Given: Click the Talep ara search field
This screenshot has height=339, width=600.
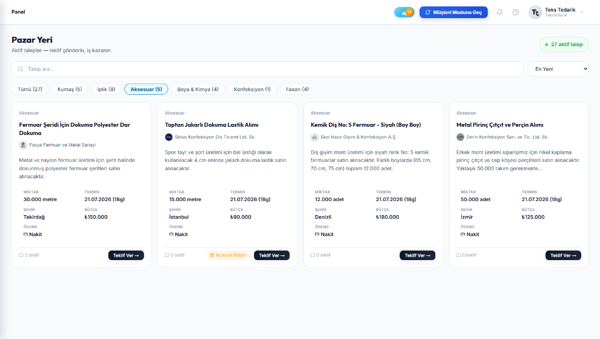Looking at the screenshot, I should pos(267,69).
